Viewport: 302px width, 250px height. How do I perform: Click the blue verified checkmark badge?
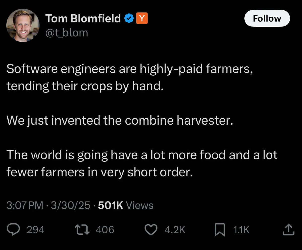point(129,19)
